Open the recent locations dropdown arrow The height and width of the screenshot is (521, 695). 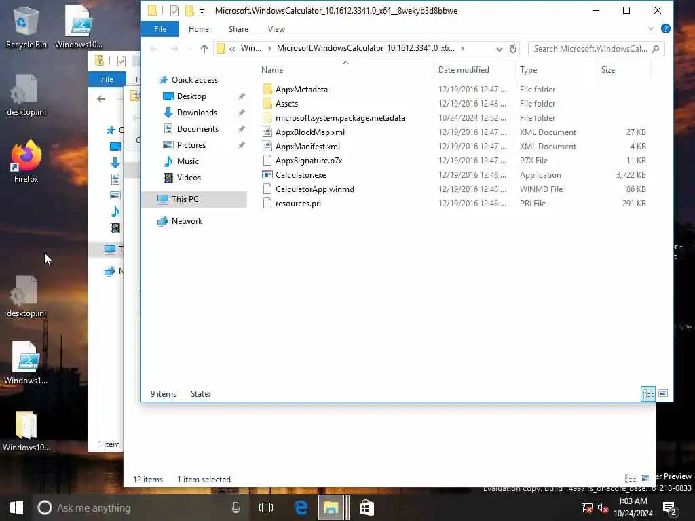(x=190, y=49)
